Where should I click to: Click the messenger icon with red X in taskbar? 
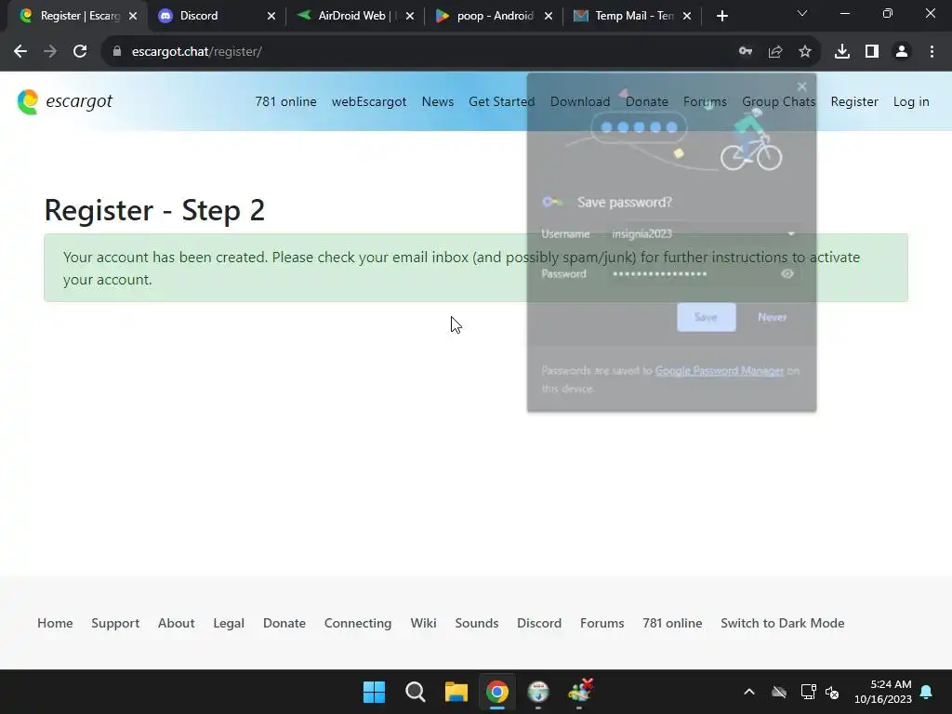(x=580, y=691)
